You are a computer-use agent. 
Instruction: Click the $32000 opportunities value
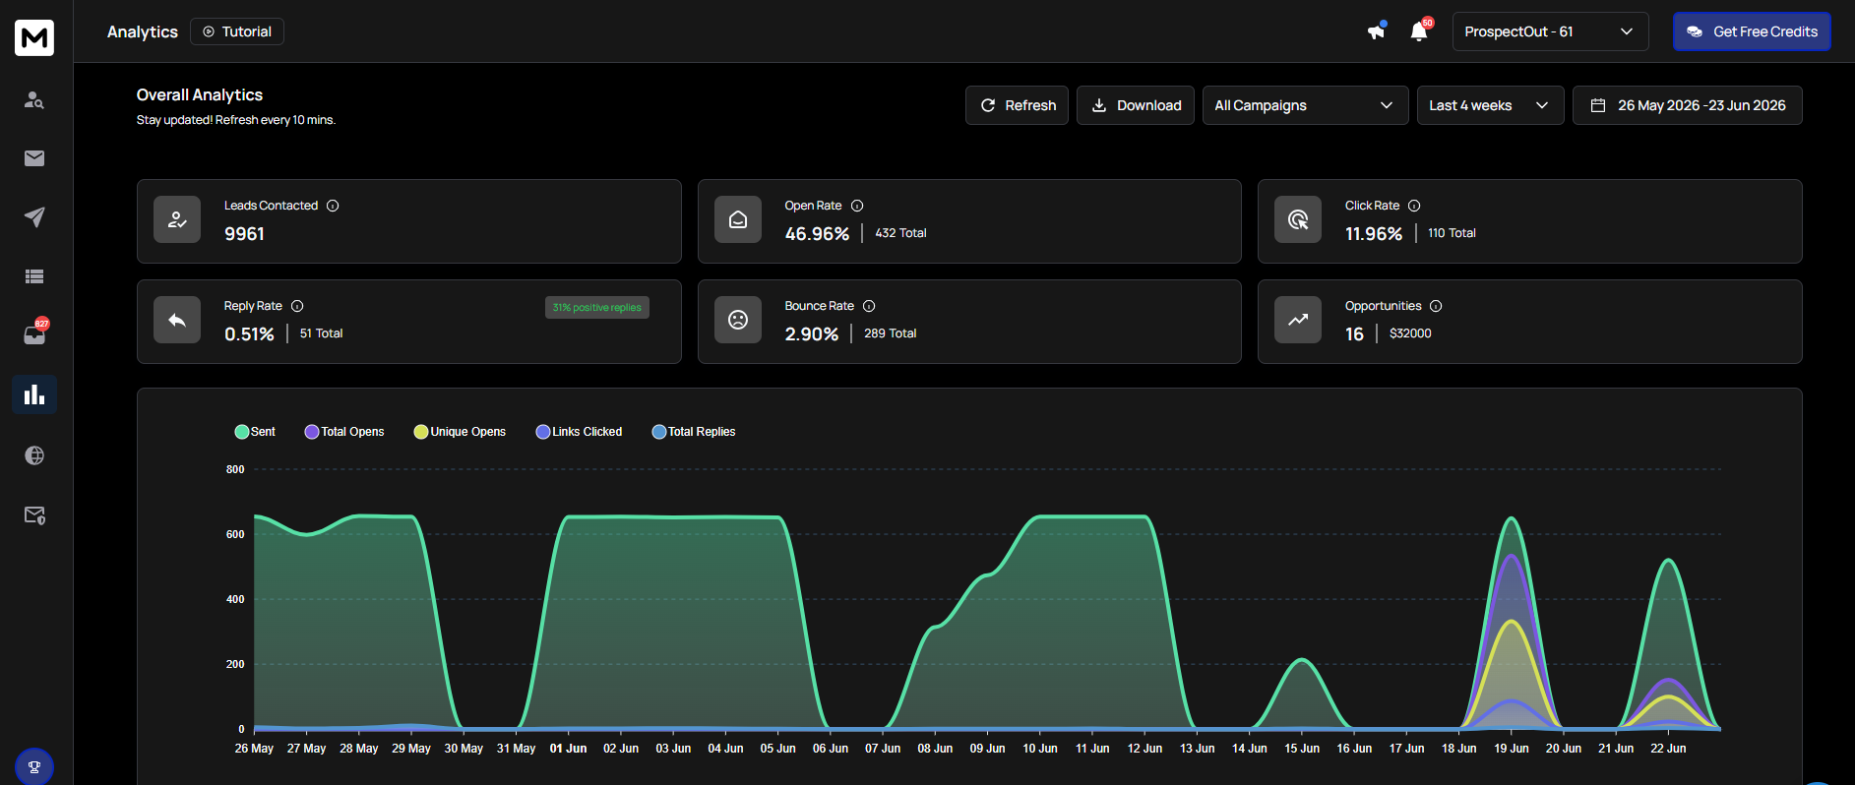point(1410,333)
